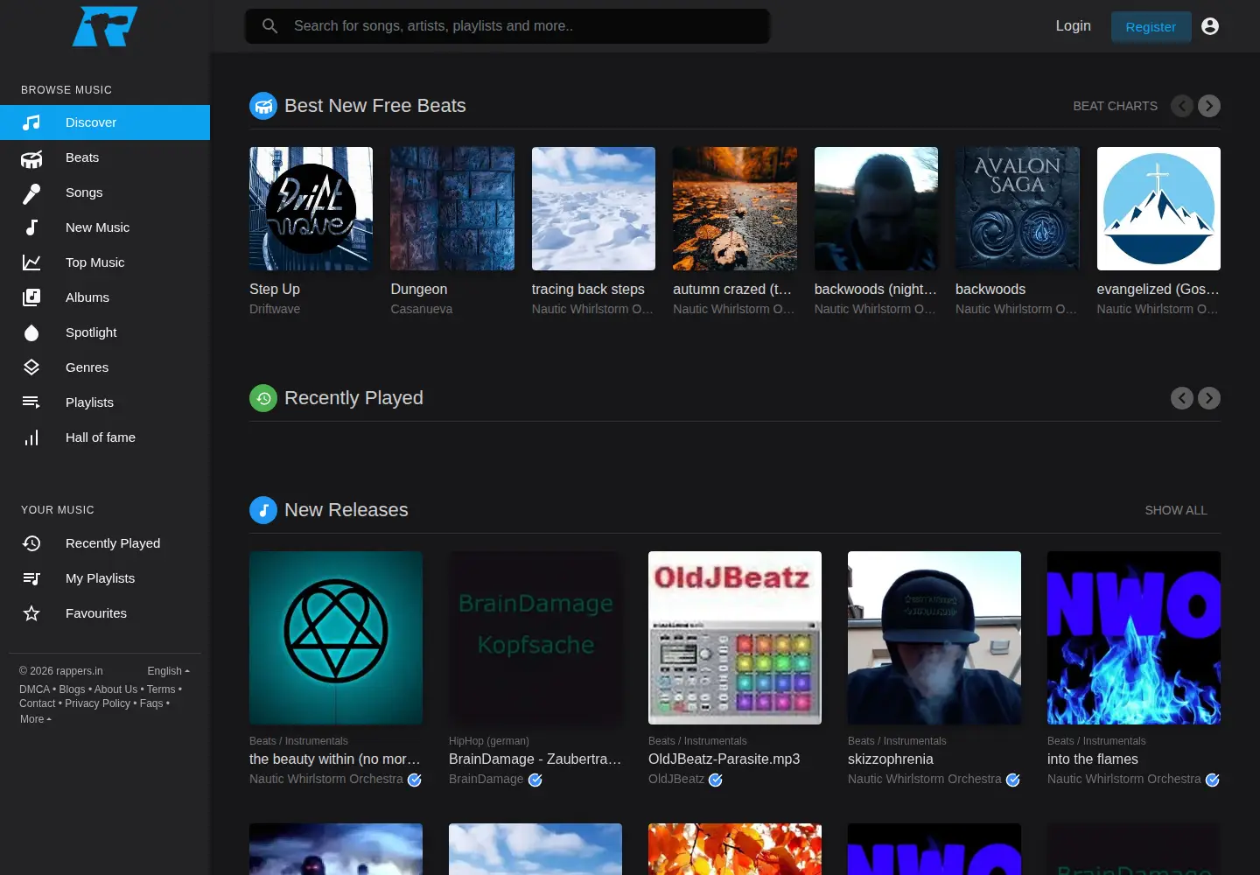Click the My Playlists queue icon
Screen dimensions: 1260x875
[x=31, y=578]
